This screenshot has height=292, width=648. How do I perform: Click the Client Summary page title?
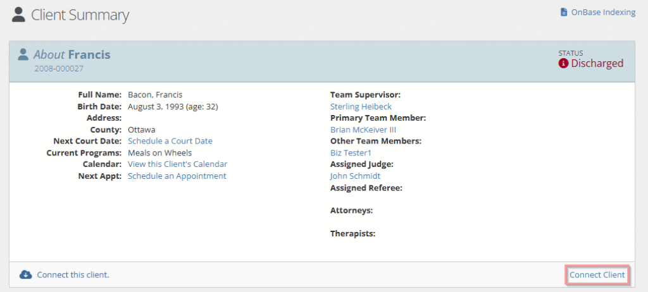tap(80, 15)
